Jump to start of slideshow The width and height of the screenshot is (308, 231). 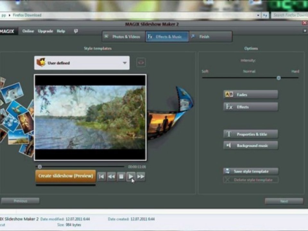click(x=102, y=176)
